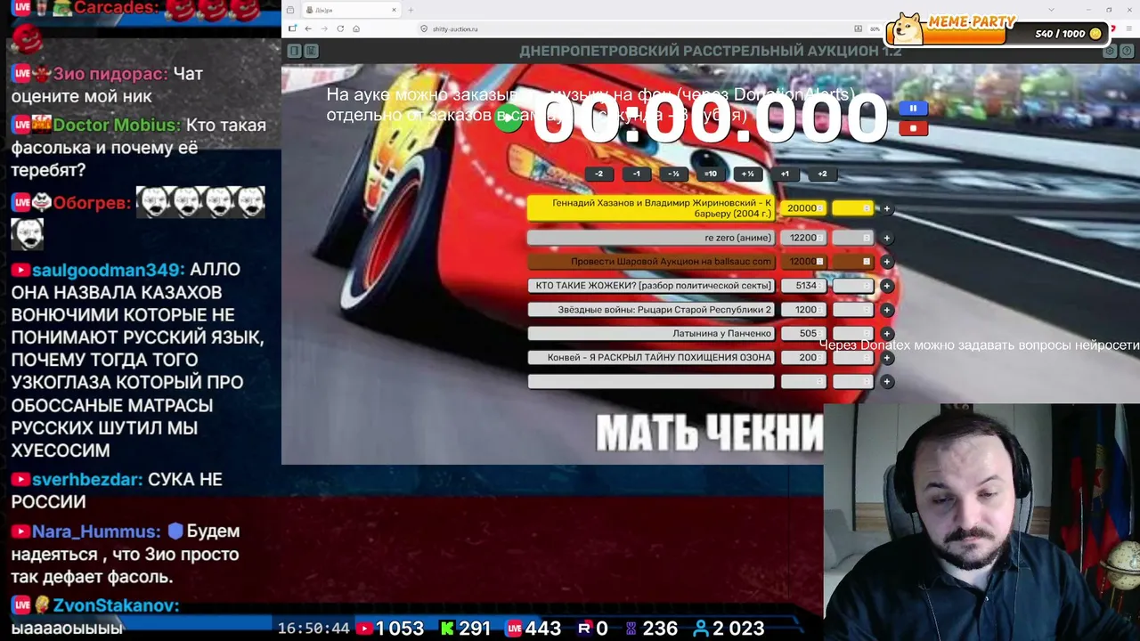1140x641 pixels.
Task: Click the 1200 amount field
Action: 803,310
